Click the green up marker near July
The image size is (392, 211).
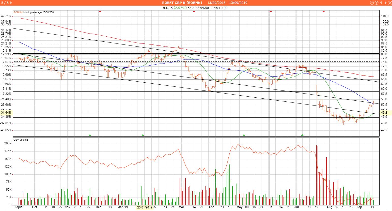click(x=302, y=135)
